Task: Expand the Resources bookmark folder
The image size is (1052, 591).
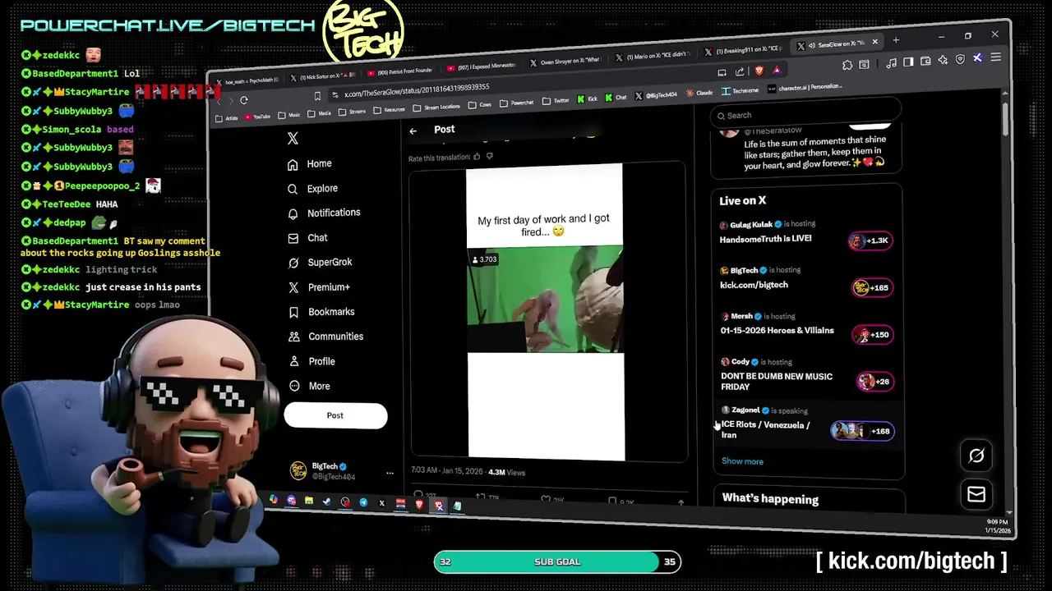Action: coord(389,110)
